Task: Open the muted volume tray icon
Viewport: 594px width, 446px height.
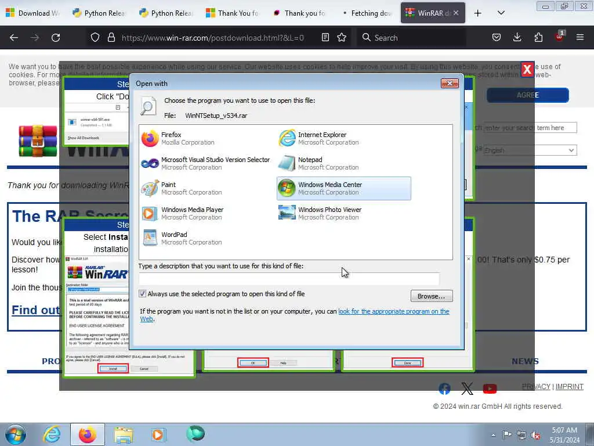Action: 535,435
